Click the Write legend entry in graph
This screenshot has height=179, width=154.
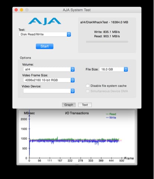[x=111, y=118]
